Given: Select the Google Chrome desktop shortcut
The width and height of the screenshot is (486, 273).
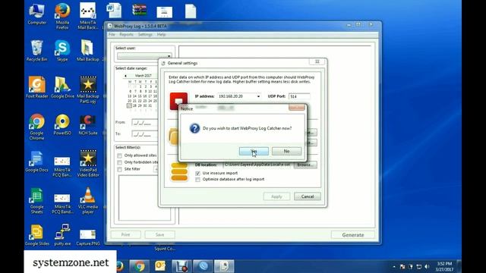Looking at the screenshot, I should 36,127.
